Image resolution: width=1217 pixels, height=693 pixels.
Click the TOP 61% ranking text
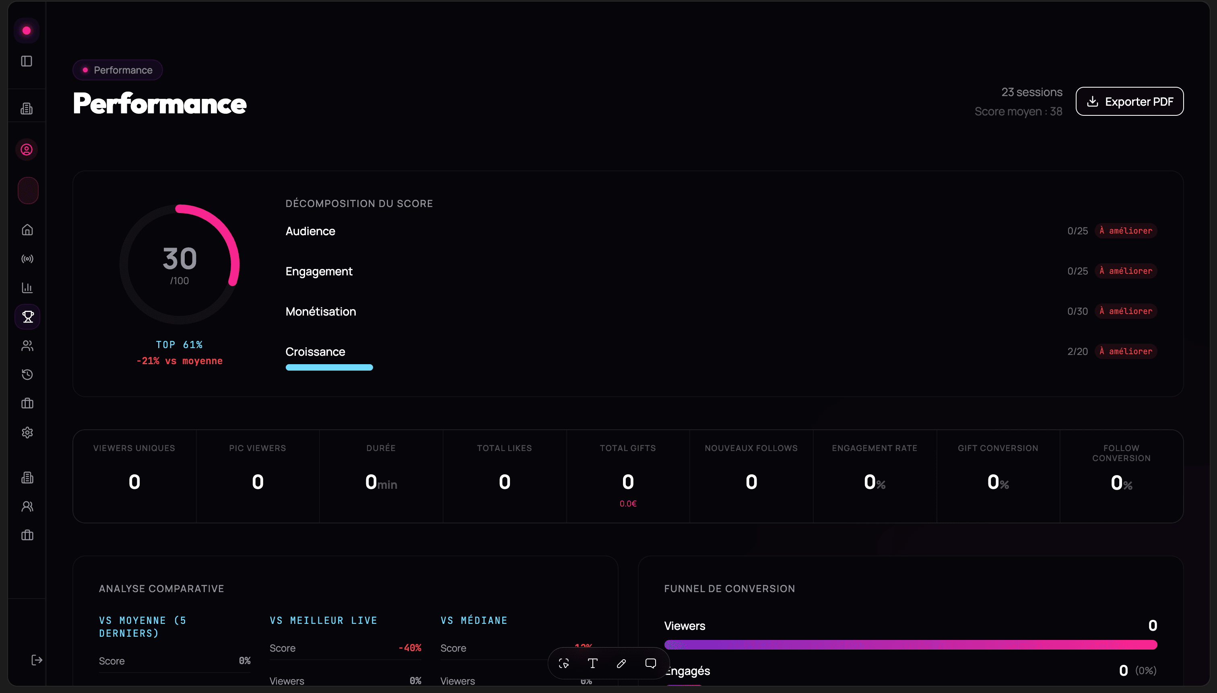tap(179, 344)
